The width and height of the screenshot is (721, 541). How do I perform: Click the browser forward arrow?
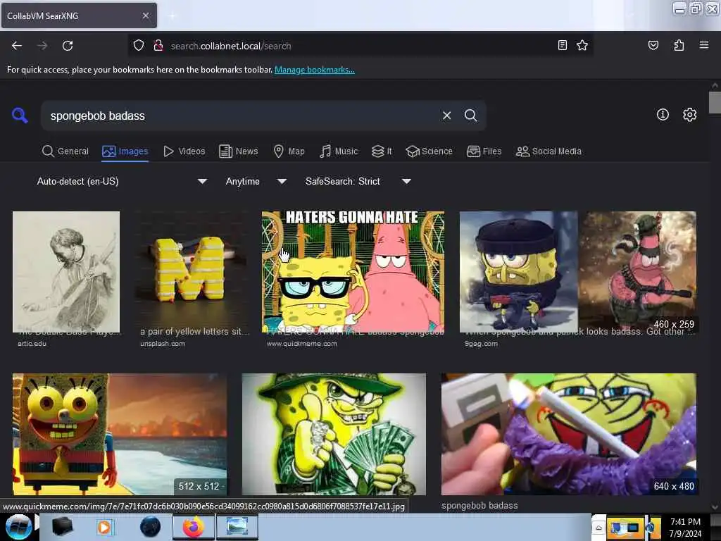click(x=42, y=46)
